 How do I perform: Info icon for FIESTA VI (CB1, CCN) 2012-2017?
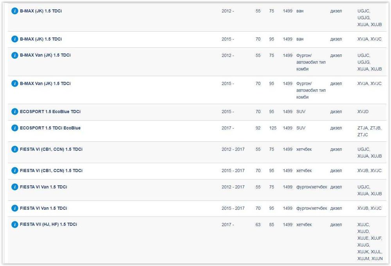(15, 149)
